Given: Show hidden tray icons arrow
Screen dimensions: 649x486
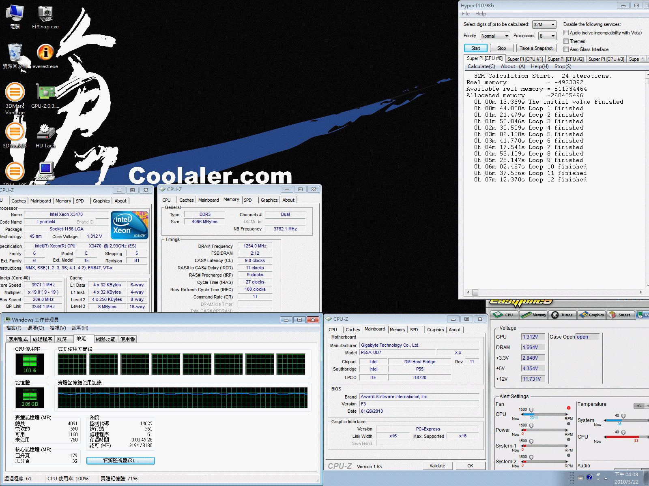Looking at the screenshot, I should pyautogui.click(x=606, y=478).
